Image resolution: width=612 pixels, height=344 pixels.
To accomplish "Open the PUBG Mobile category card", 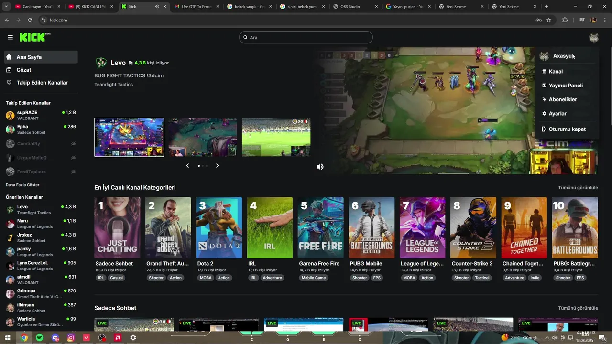I will pyautogui.click(x=372, y=228).
